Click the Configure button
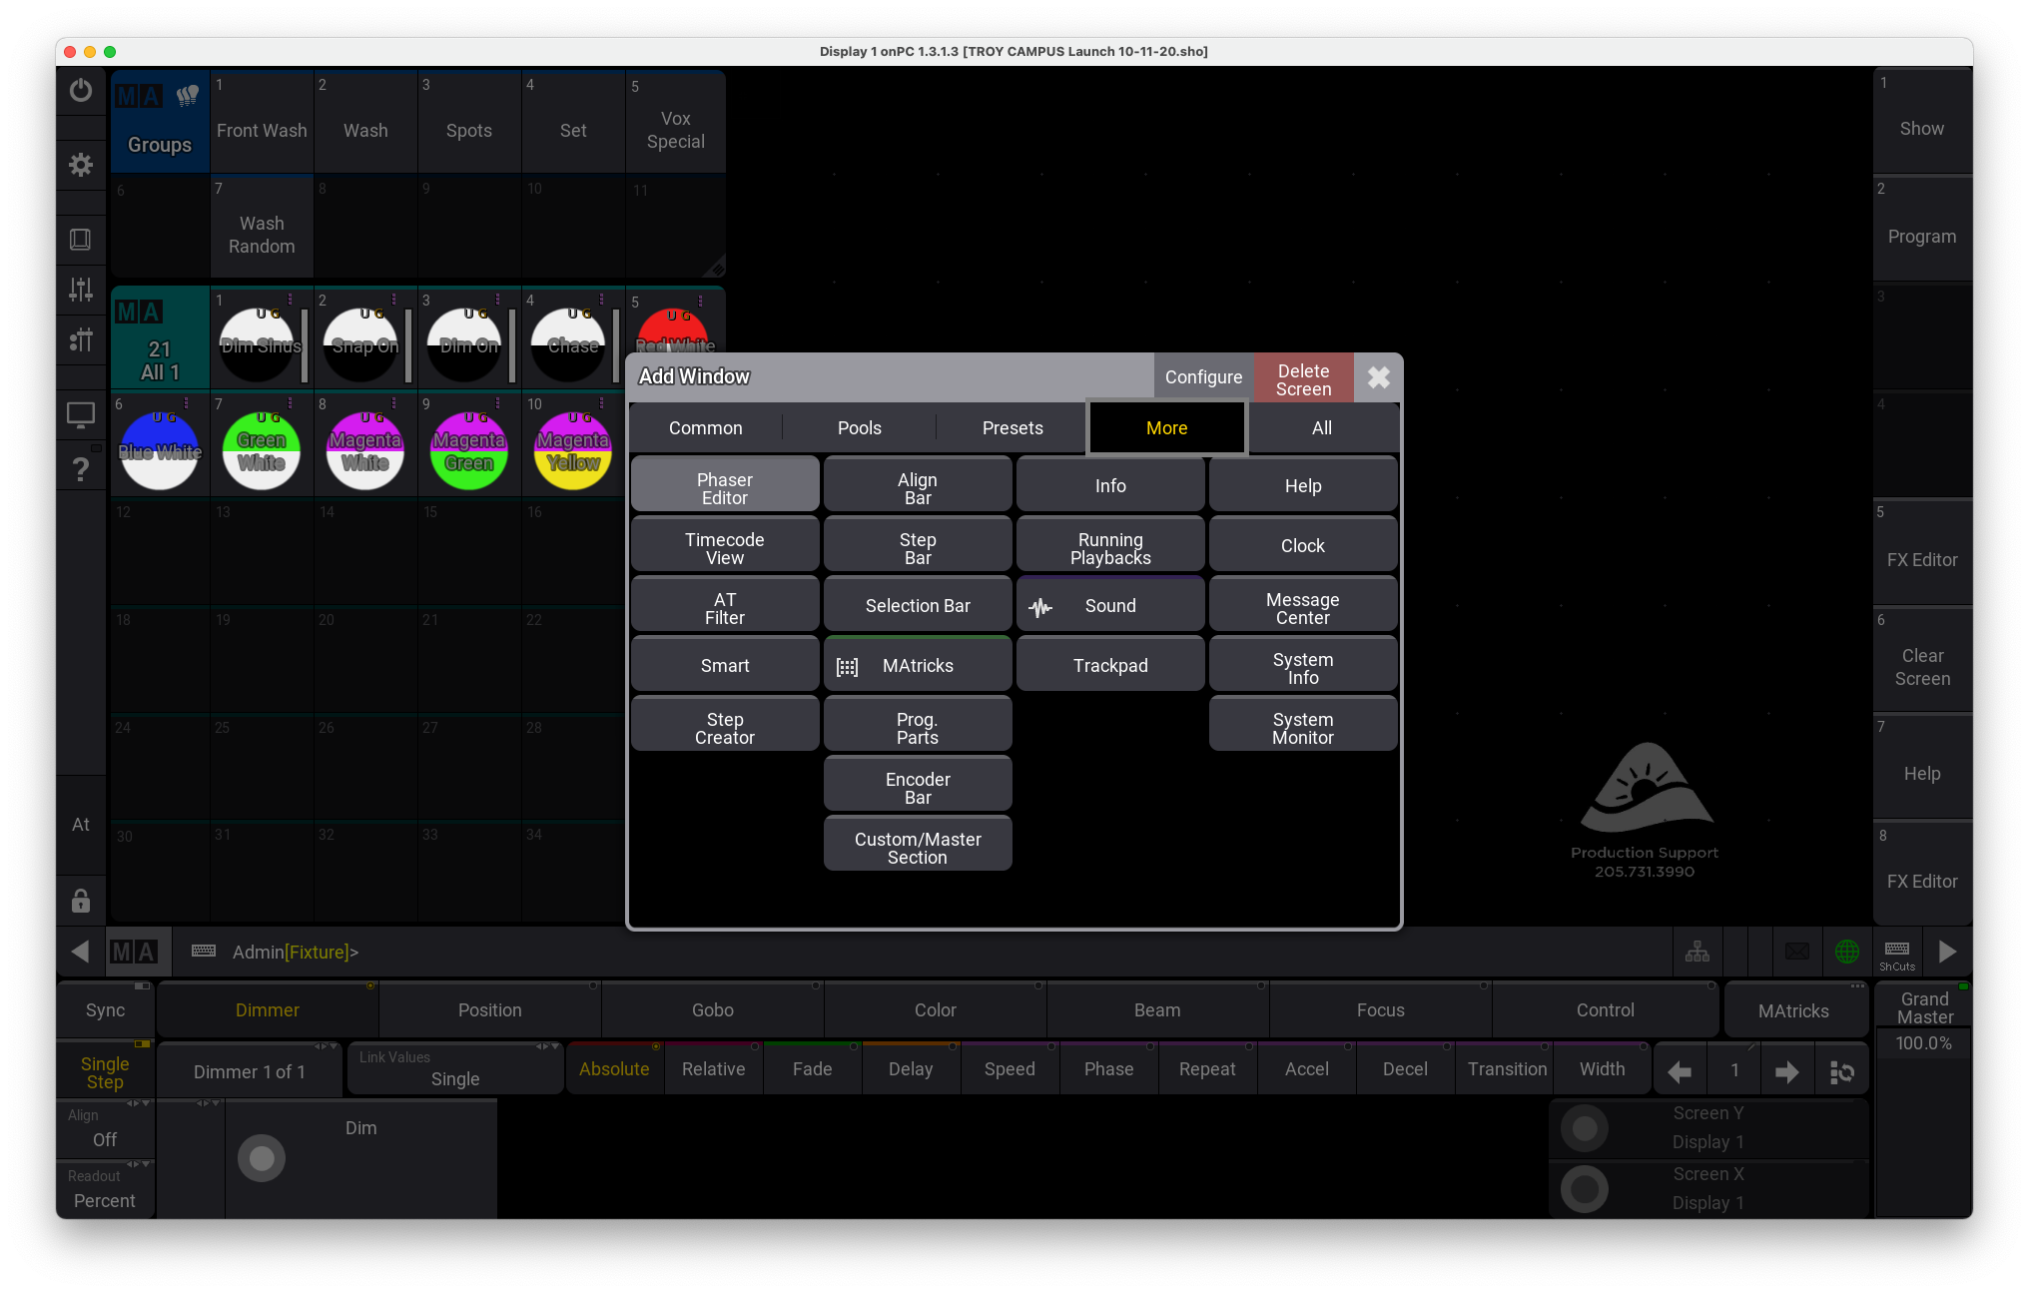The width and height of the screenshot is (2029, 1293). (1203, 377)
